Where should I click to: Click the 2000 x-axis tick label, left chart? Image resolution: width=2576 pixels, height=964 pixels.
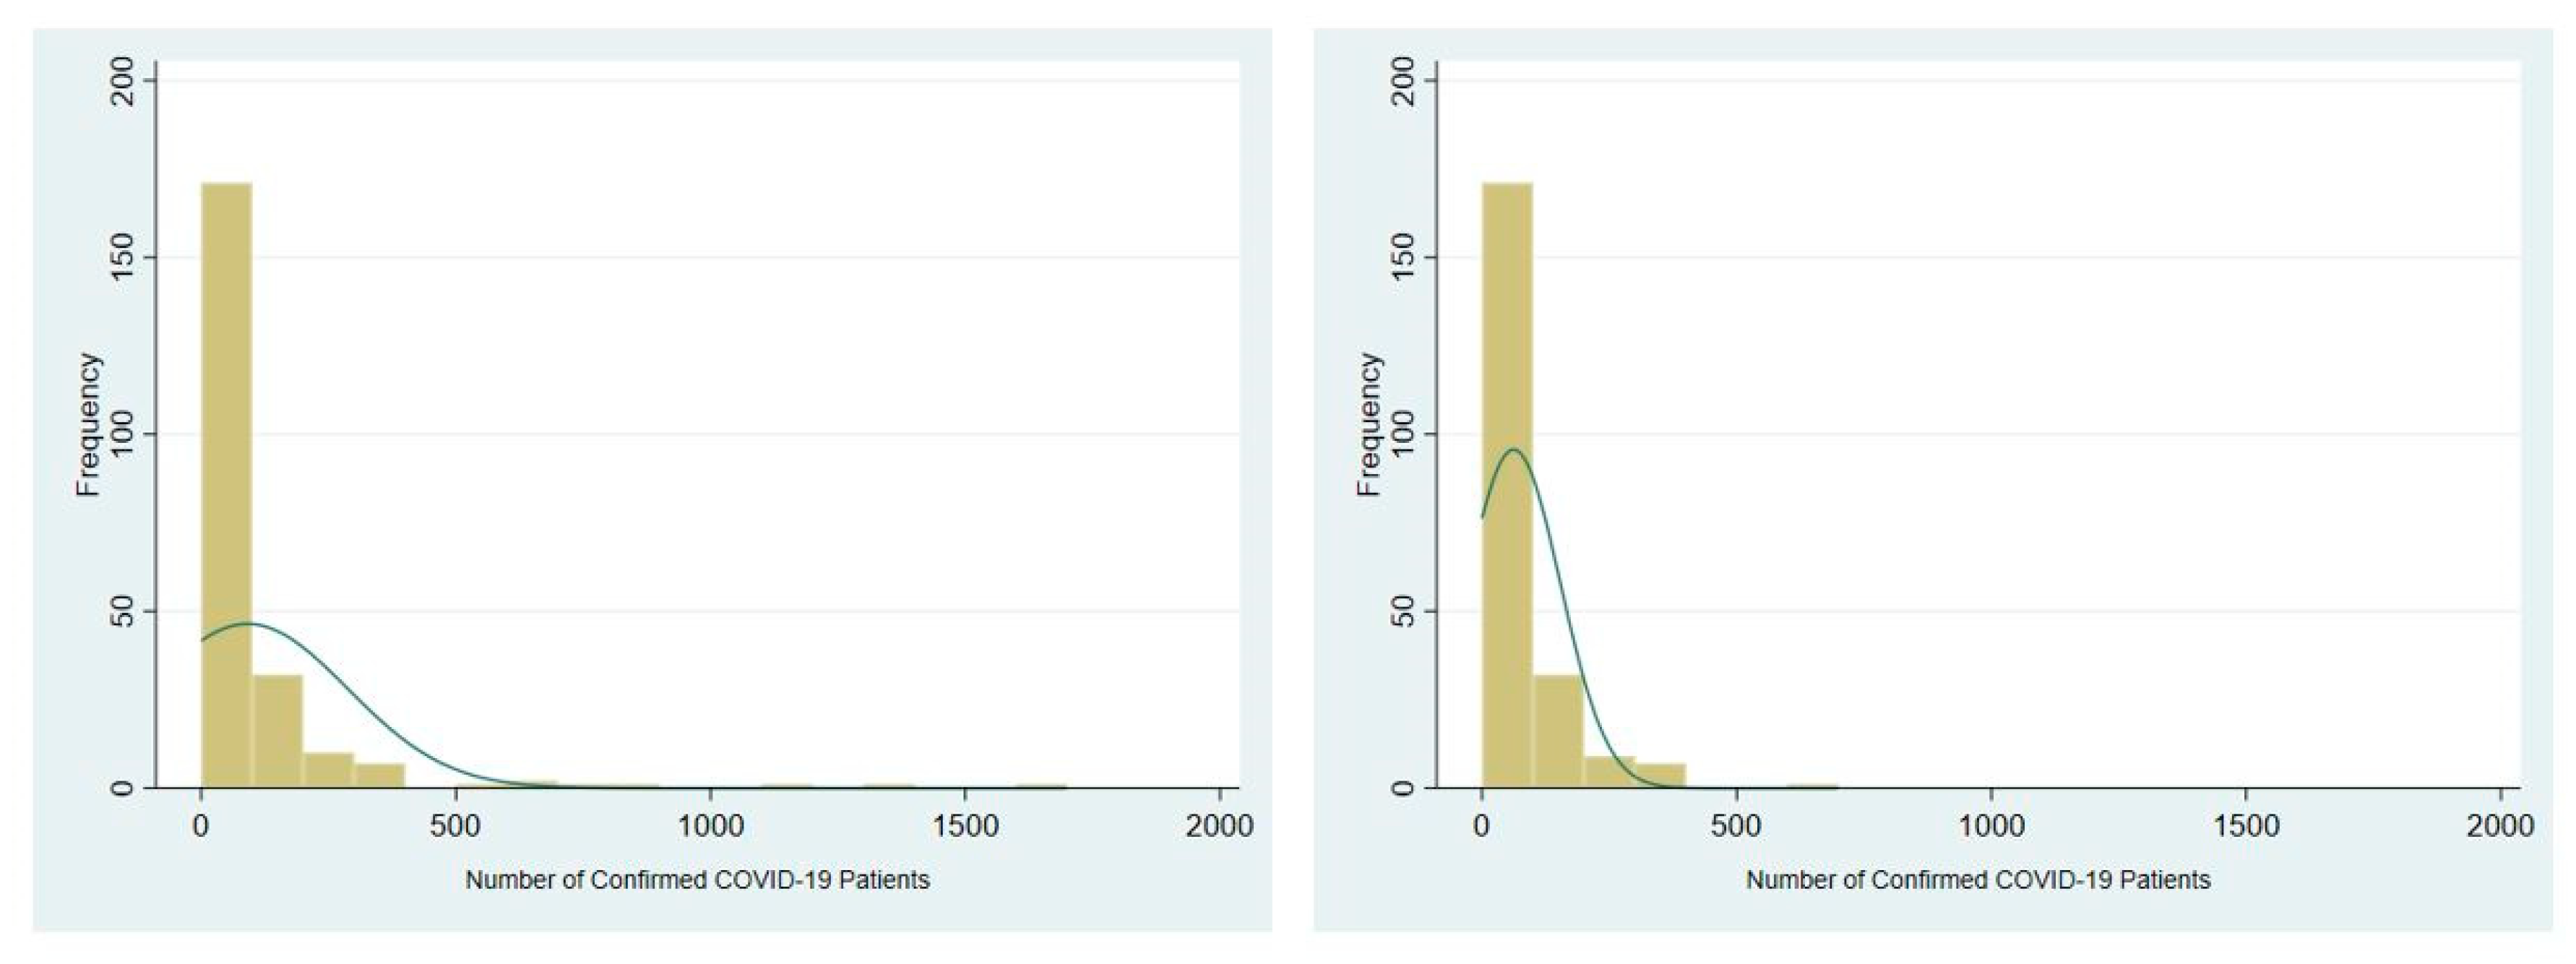click(x=1219, y=826)
